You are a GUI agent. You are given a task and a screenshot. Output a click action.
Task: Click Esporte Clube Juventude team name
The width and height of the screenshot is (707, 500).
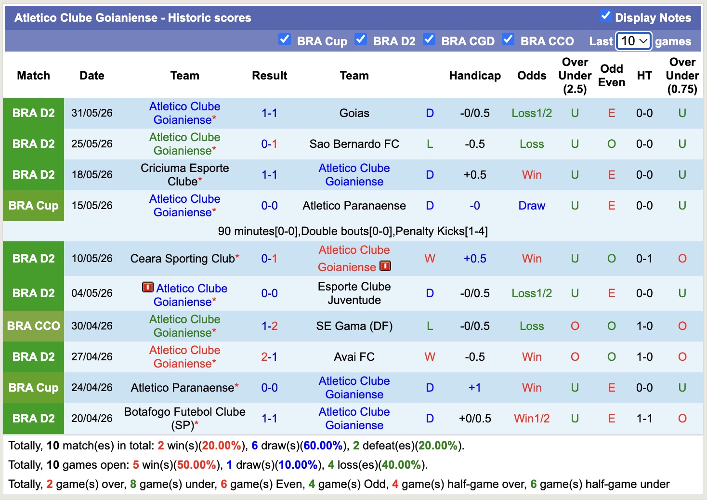pos(354,293)
